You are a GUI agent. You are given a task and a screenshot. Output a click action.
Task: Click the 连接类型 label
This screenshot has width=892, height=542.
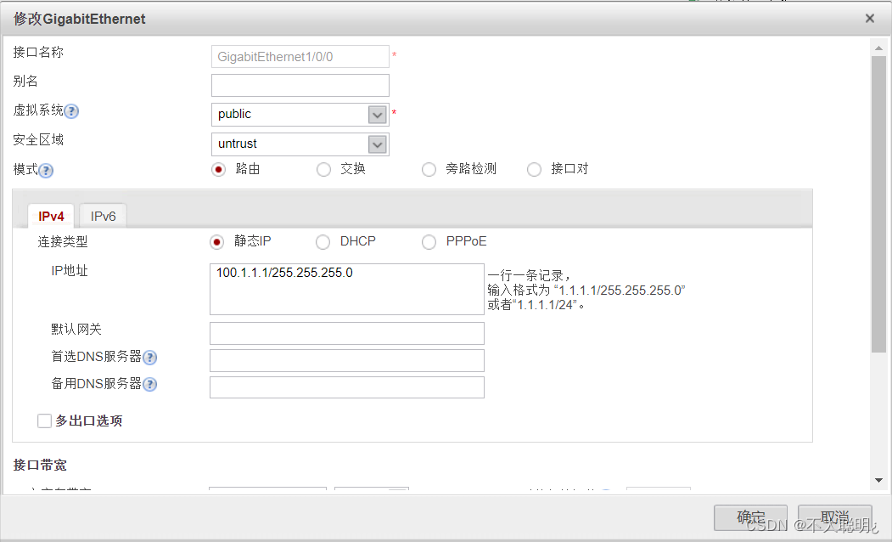(63, 241)
